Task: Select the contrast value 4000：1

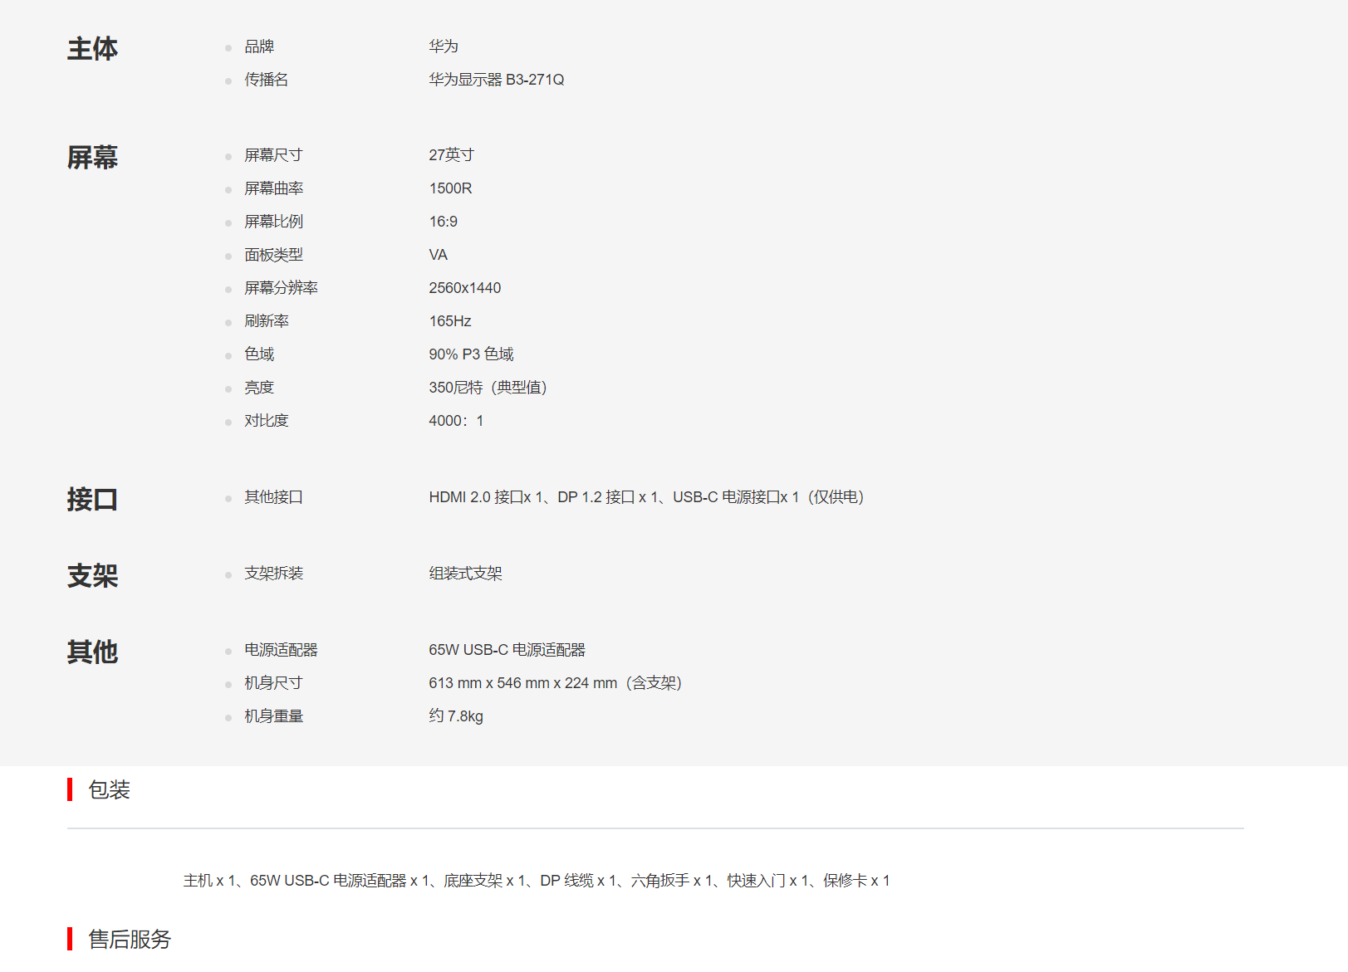Action: point(456,421)
